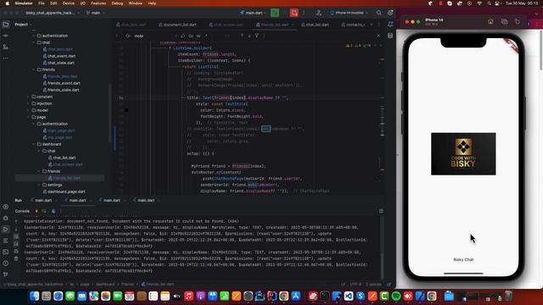Image resolution: width=543 pixels, height=305 pixels.
Task: Jump to previous search occurrence arrow
Action: [x=242, y=36]
